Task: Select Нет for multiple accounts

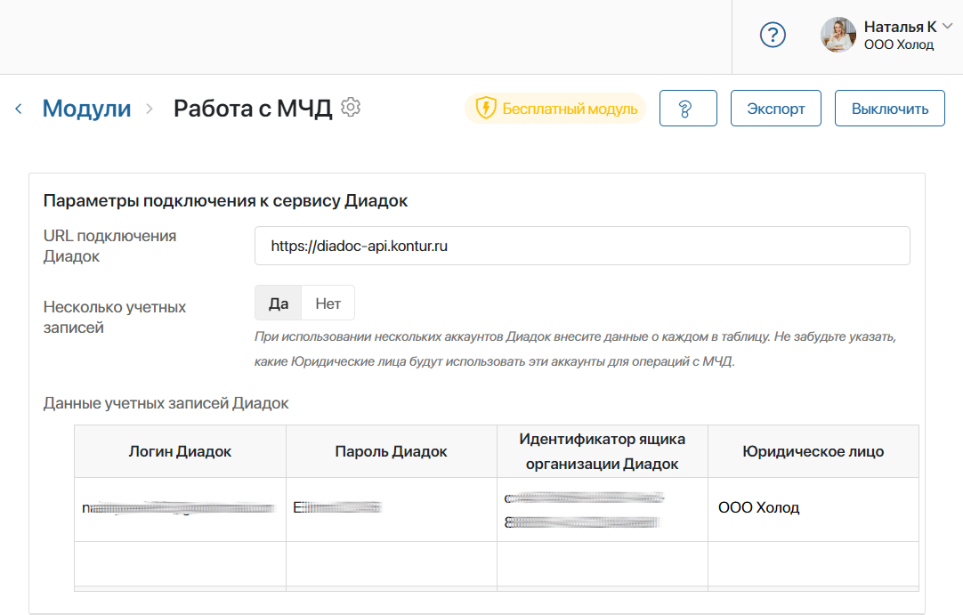Action: point(328,303)
